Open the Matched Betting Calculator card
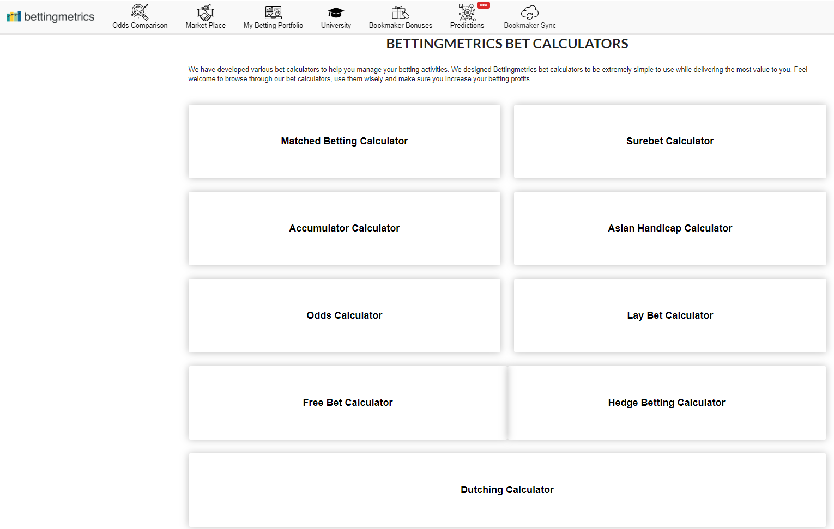The width and height of the screenshot is (834, 529). pos(345,141)
